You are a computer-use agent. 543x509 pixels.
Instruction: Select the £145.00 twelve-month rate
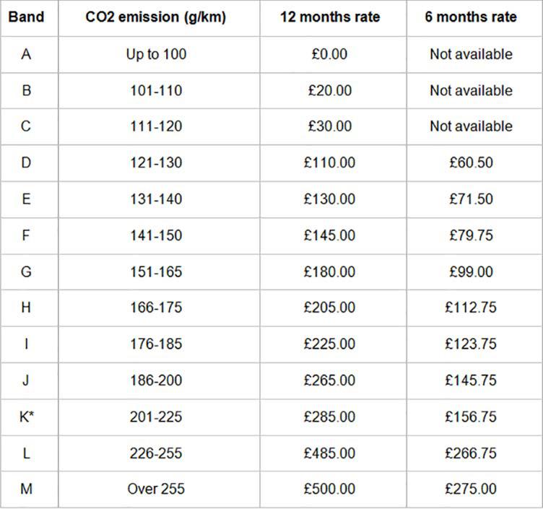click(x=330, y=235)
